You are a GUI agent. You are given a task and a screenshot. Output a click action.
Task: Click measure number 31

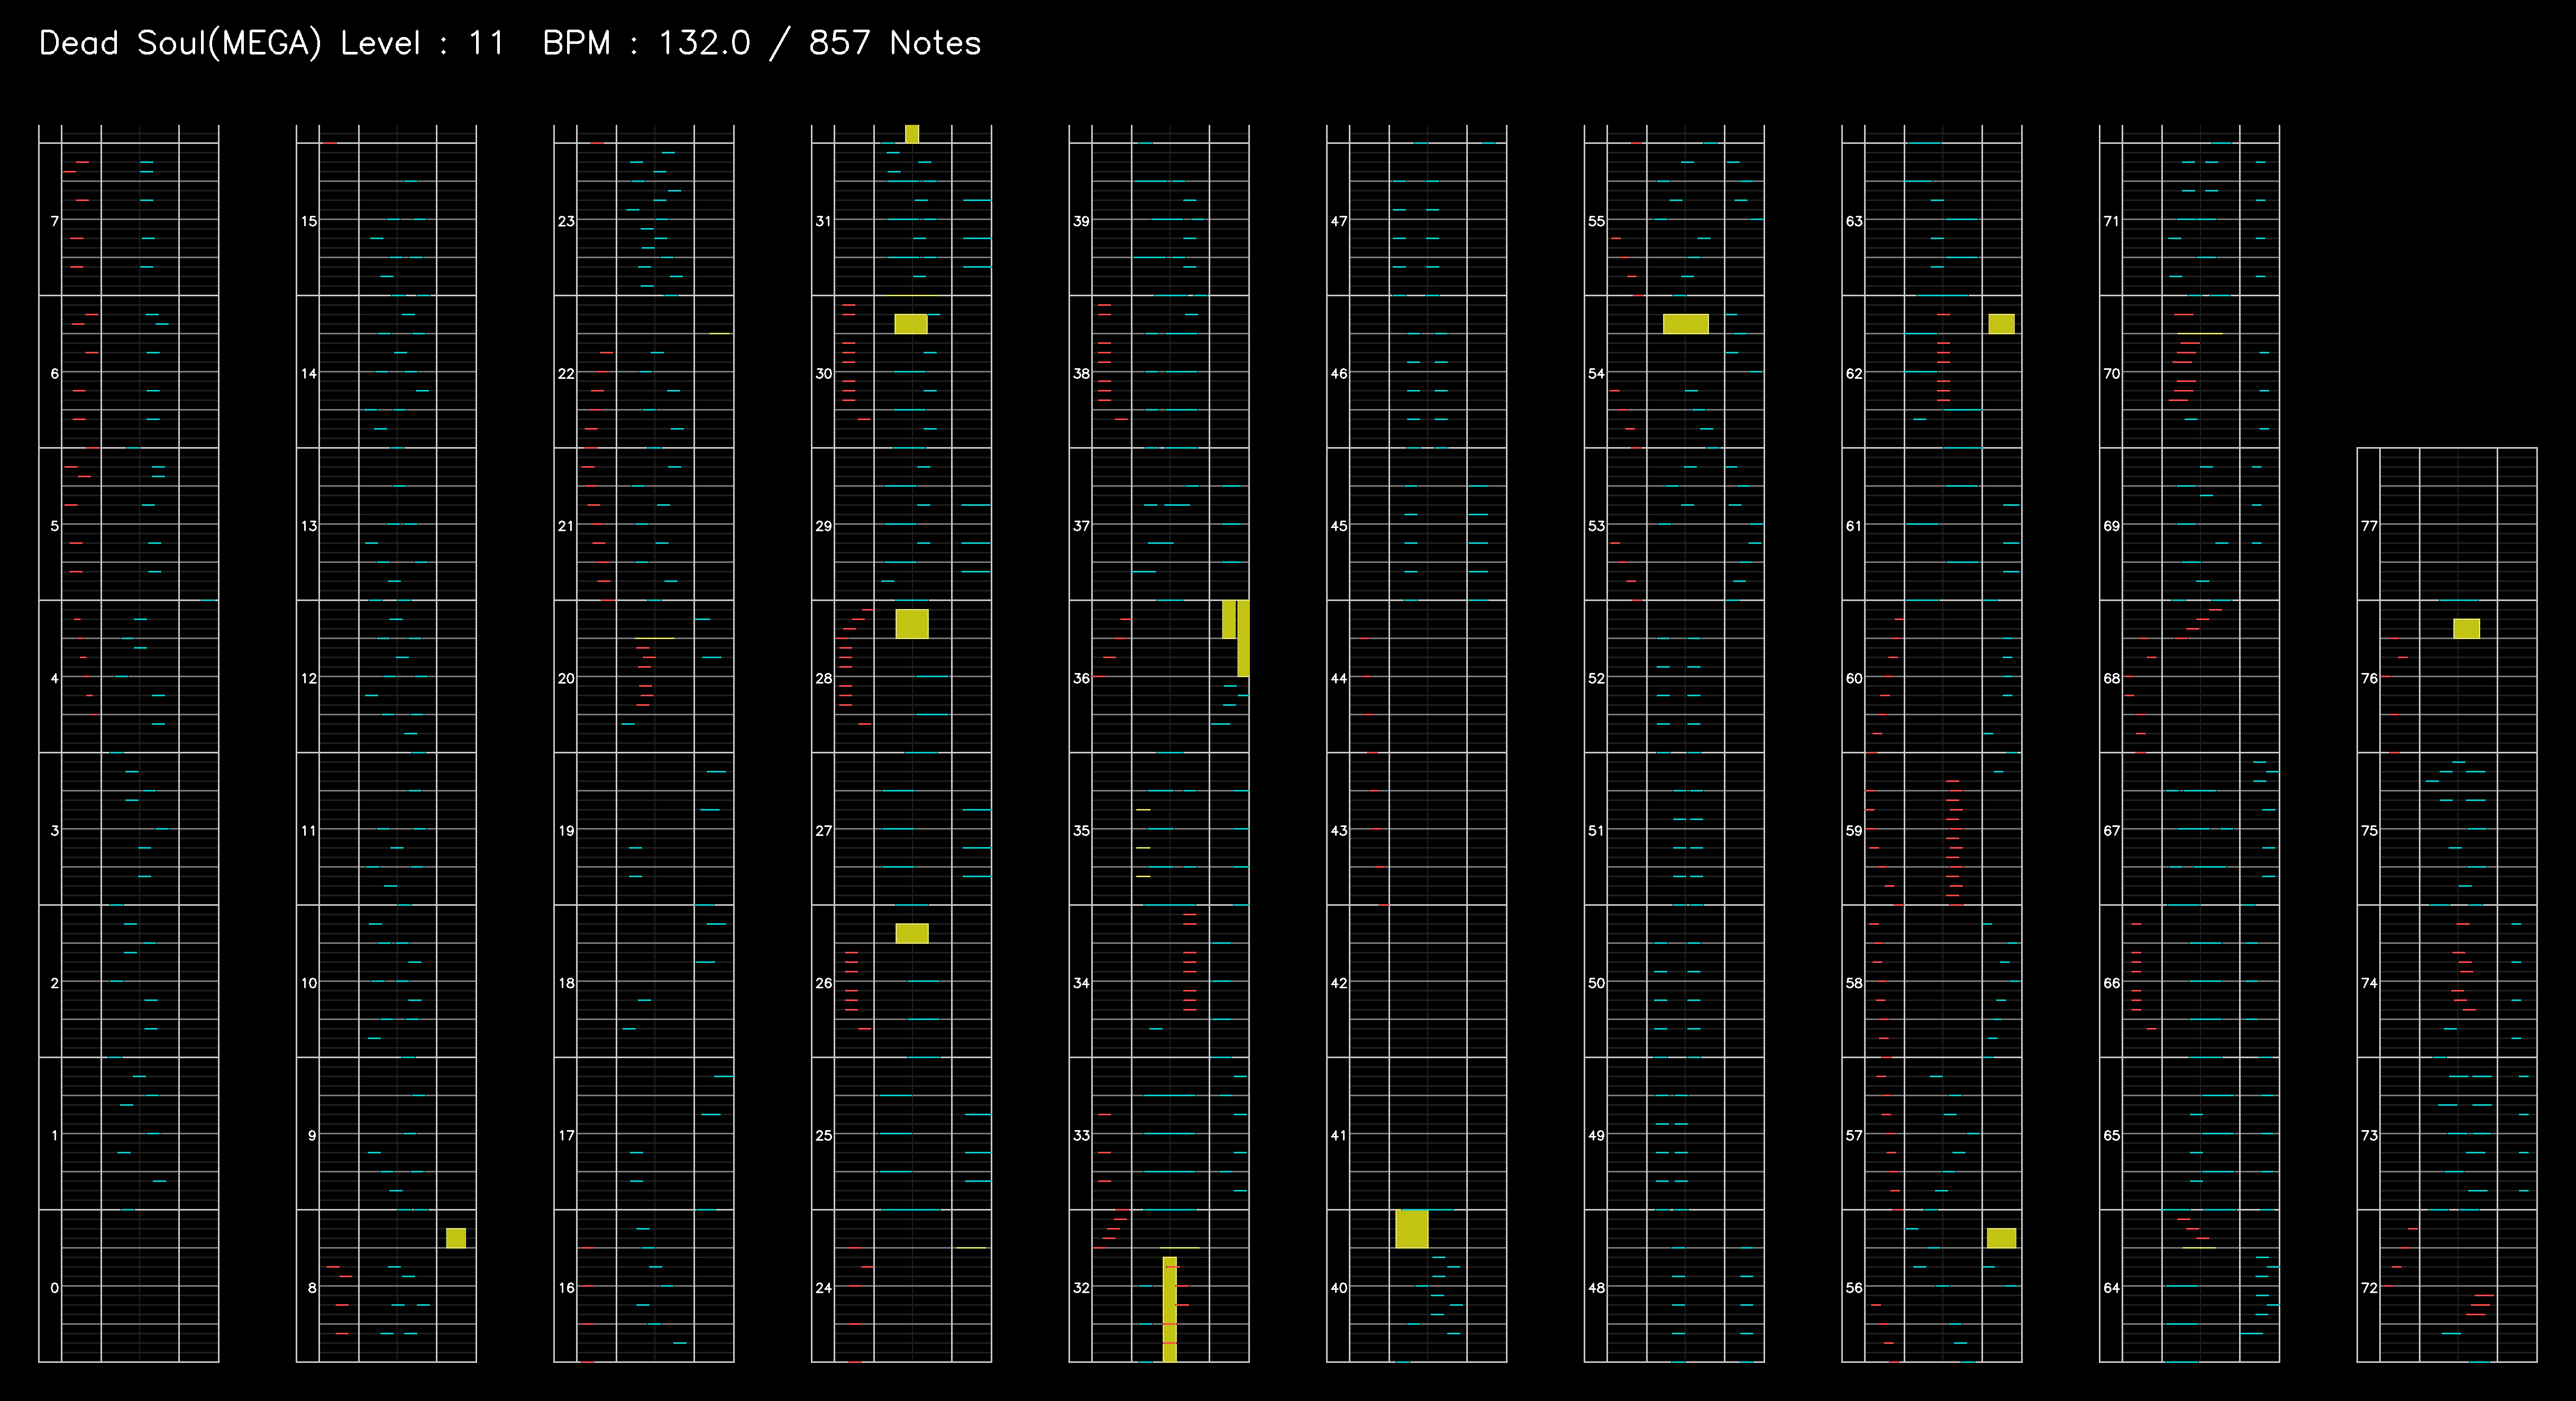point(824,221)
